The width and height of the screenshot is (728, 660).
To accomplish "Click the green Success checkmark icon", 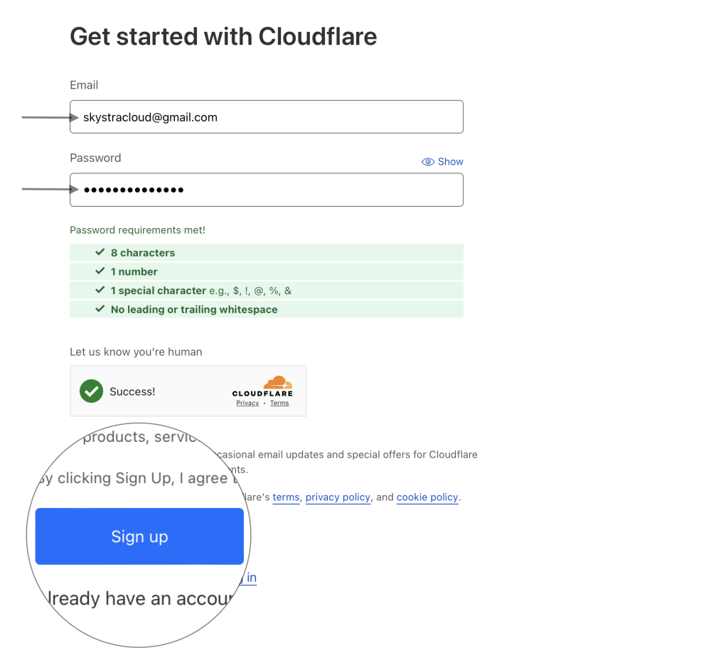I will point(92,391).
